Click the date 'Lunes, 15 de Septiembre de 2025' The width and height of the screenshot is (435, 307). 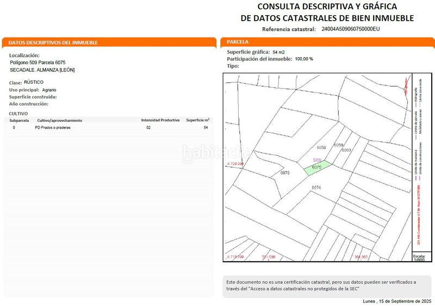coord(397,301)
